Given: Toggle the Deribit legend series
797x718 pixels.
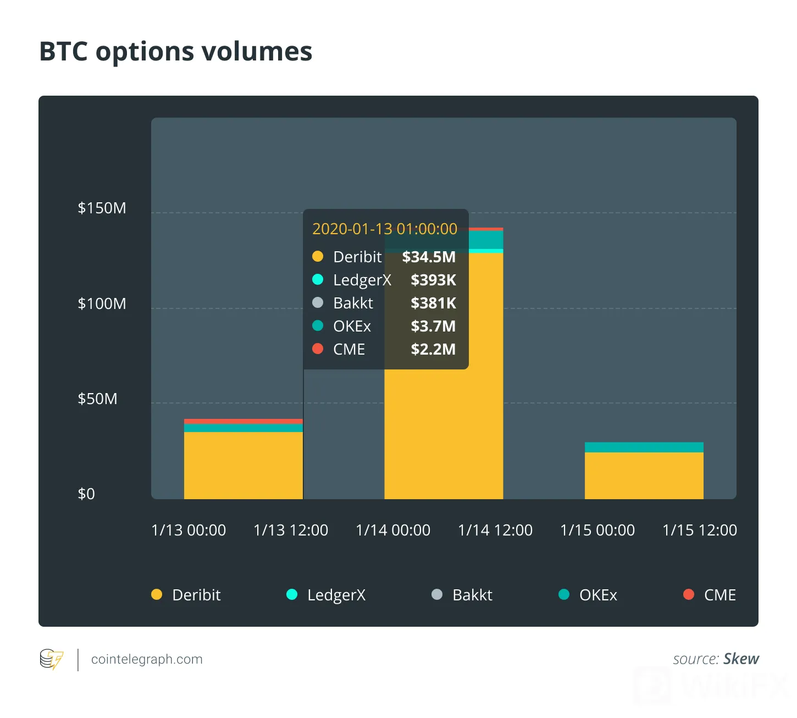Looking at the screenshot, I should (x=186, y=595).
